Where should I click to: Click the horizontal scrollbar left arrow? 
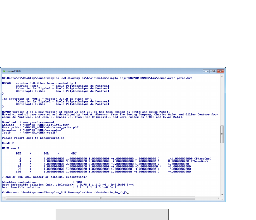click(4, 198)
